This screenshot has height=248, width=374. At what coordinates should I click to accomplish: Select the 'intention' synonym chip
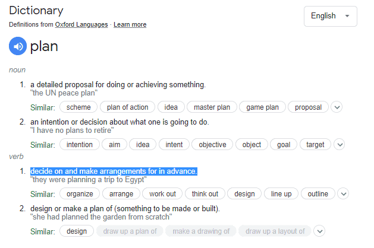pos(79,144)
